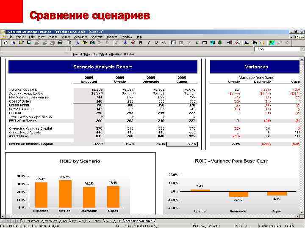Open the Server menu

coord(20,37)
